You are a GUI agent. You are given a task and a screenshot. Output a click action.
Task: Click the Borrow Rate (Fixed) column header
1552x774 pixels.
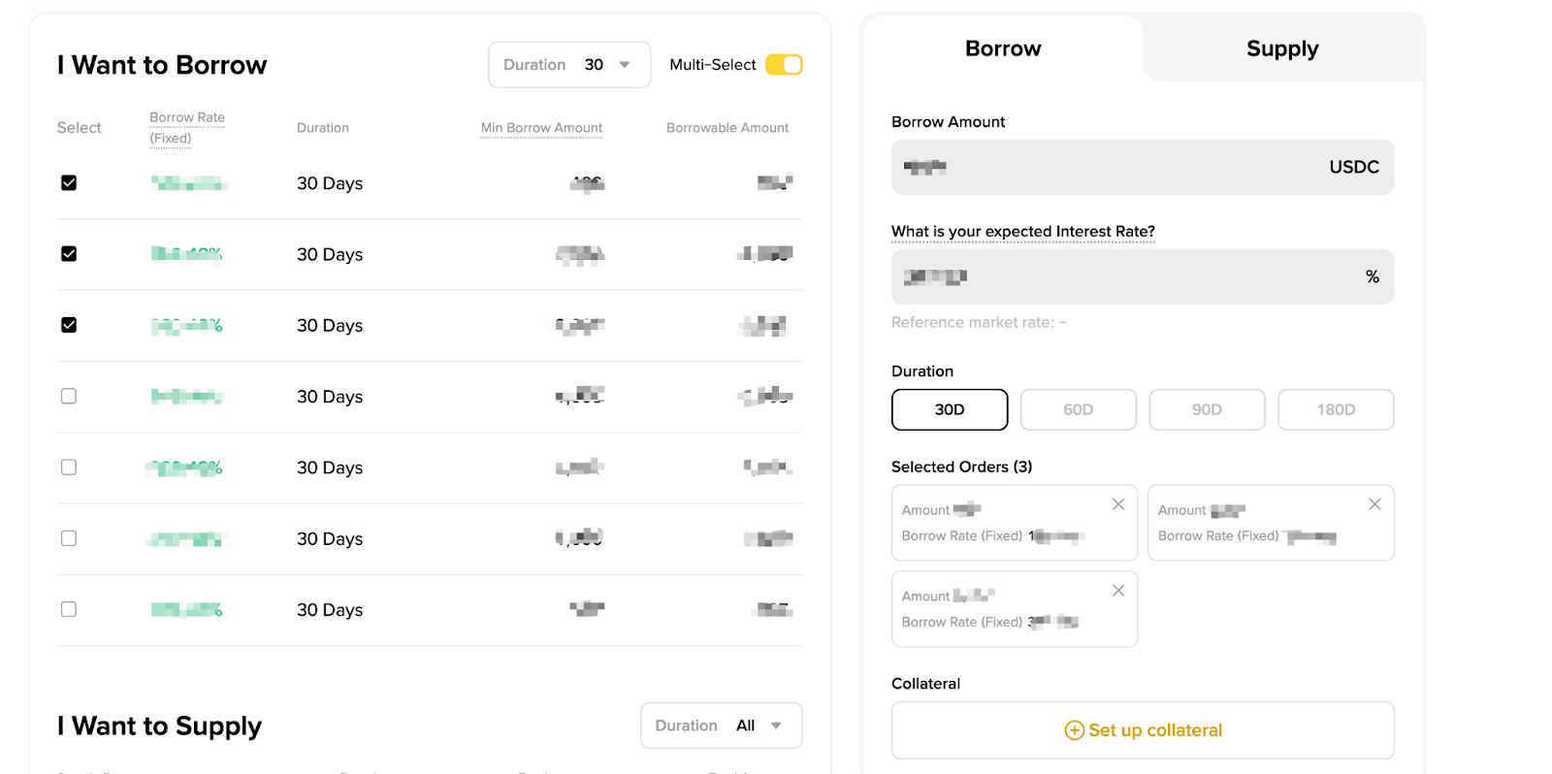[186, 127]
